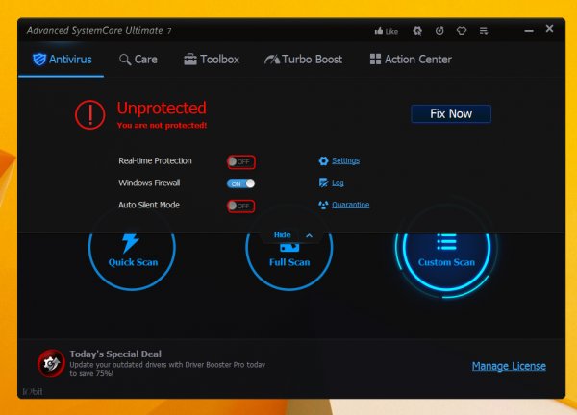The image size is (577, 415).
Task: Open the Log link
Action: pos(338,183)
